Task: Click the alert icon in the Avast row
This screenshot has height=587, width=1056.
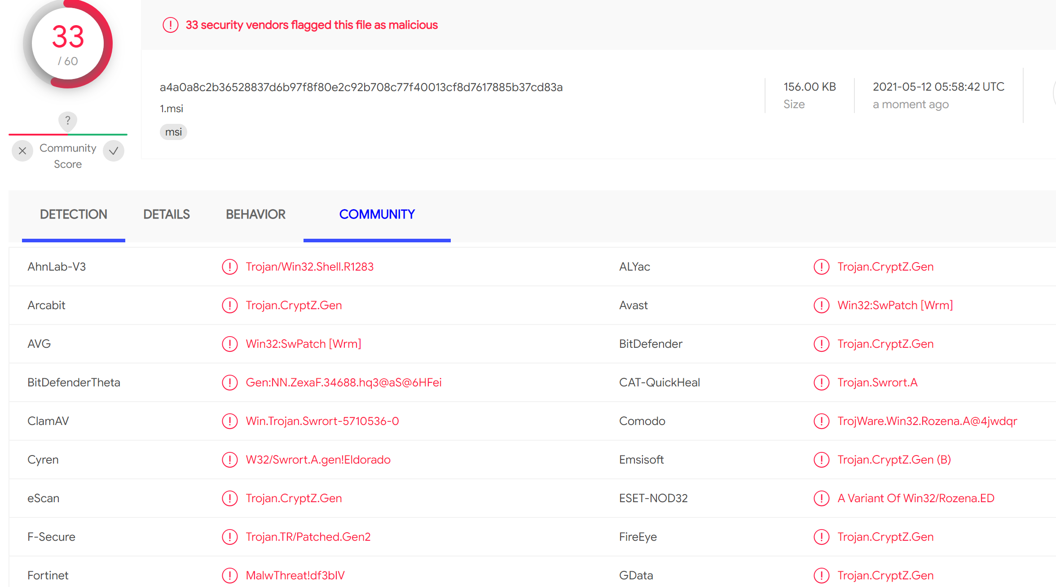Action: click(x=822, y=305)
